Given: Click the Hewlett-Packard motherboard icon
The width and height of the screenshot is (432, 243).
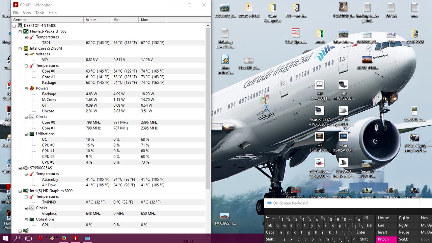Looking at the screenshot, I should 26,31.
